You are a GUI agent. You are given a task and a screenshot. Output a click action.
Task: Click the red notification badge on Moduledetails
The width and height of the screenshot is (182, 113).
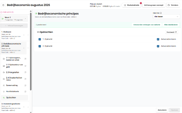(141, 3)
